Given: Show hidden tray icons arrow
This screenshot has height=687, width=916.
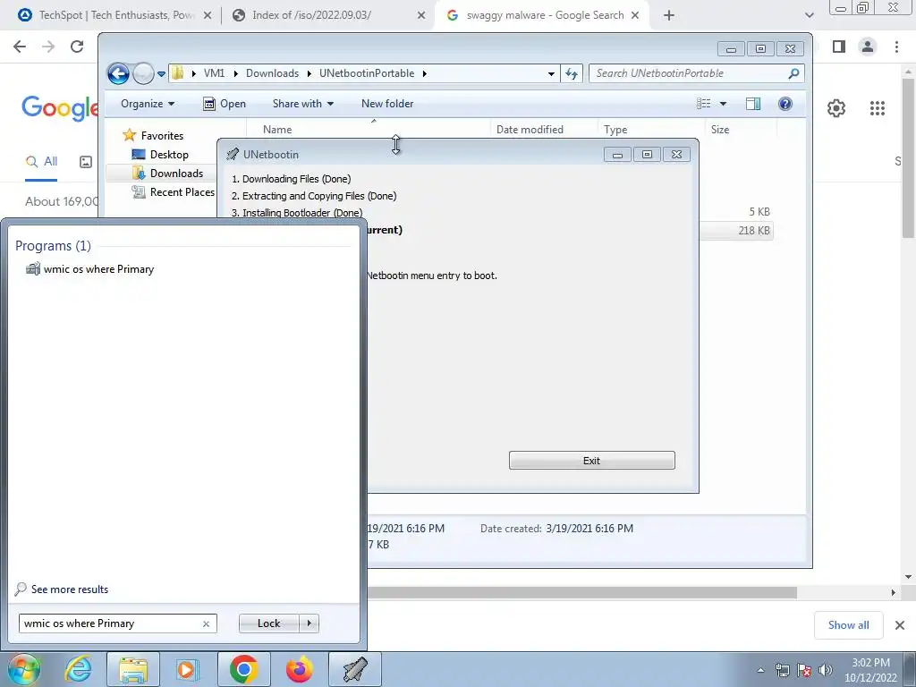Looking at the screenshot, I should [760, 671].
